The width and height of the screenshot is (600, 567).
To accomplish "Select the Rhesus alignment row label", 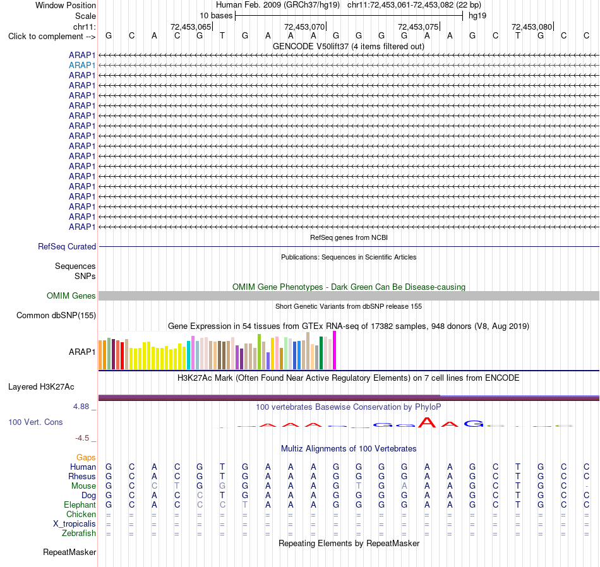I will (x=82, y=476).
